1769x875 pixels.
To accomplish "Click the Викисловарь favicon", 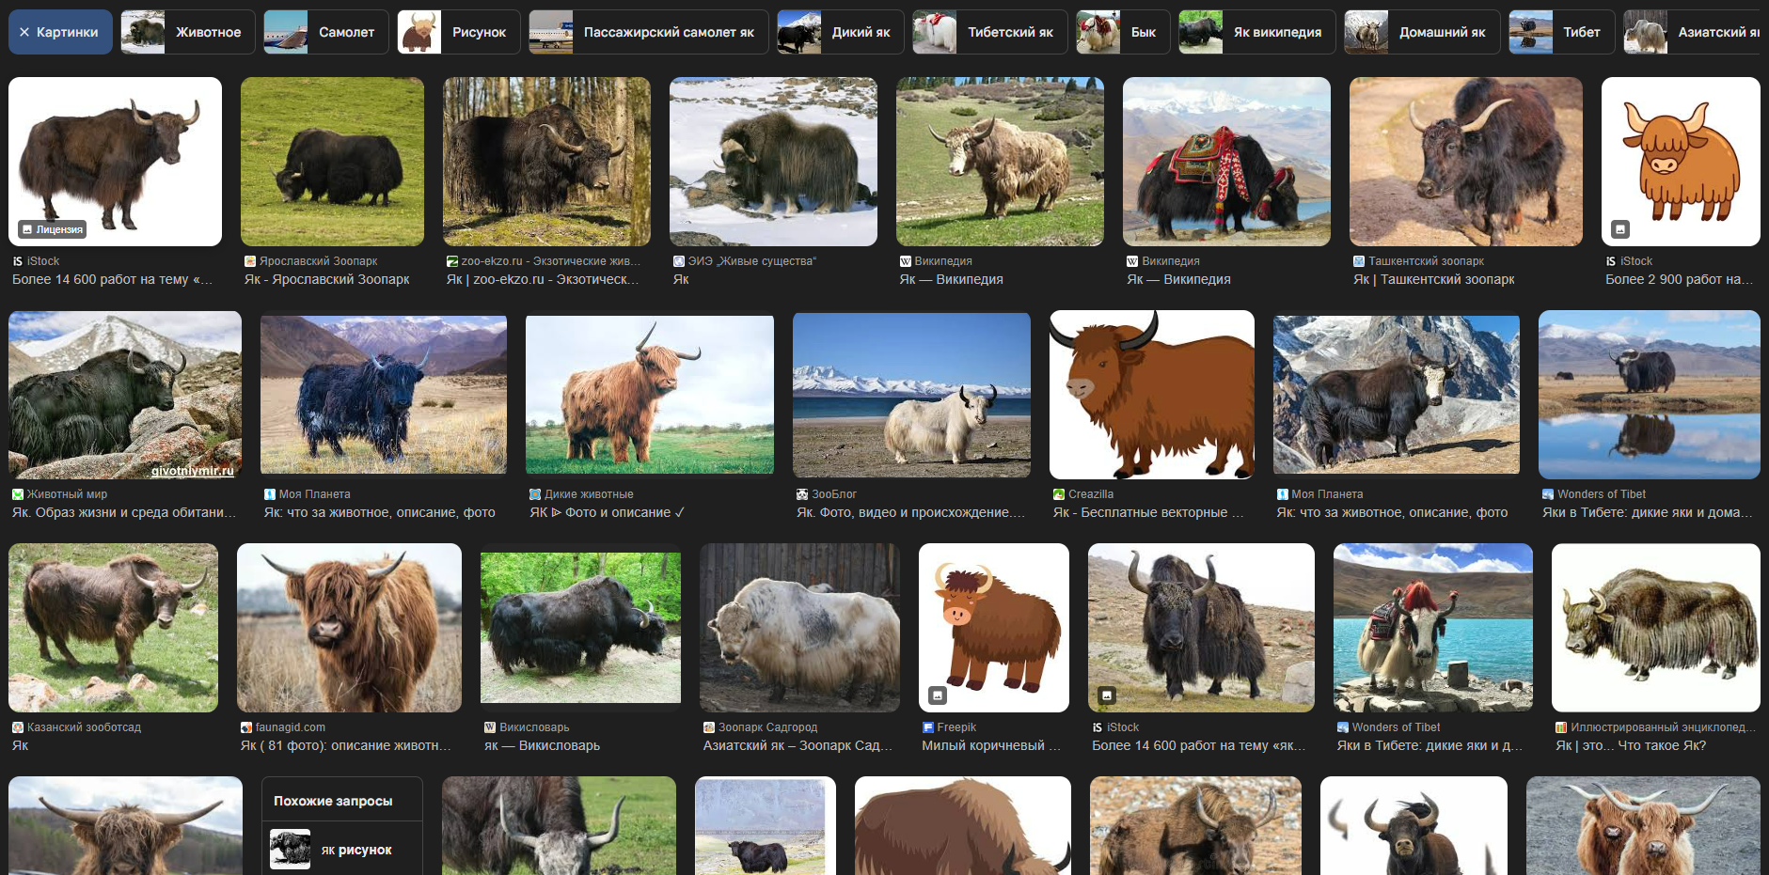I will coord(490,727).
